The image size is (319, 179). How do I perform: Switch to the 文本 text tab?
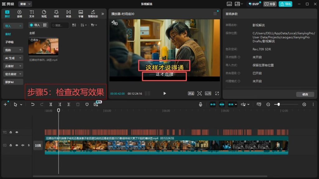[x=32, y=14]
